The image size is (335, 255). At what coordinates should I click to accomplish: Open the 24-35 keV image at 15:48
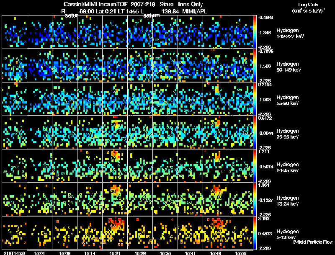(215, 166)
